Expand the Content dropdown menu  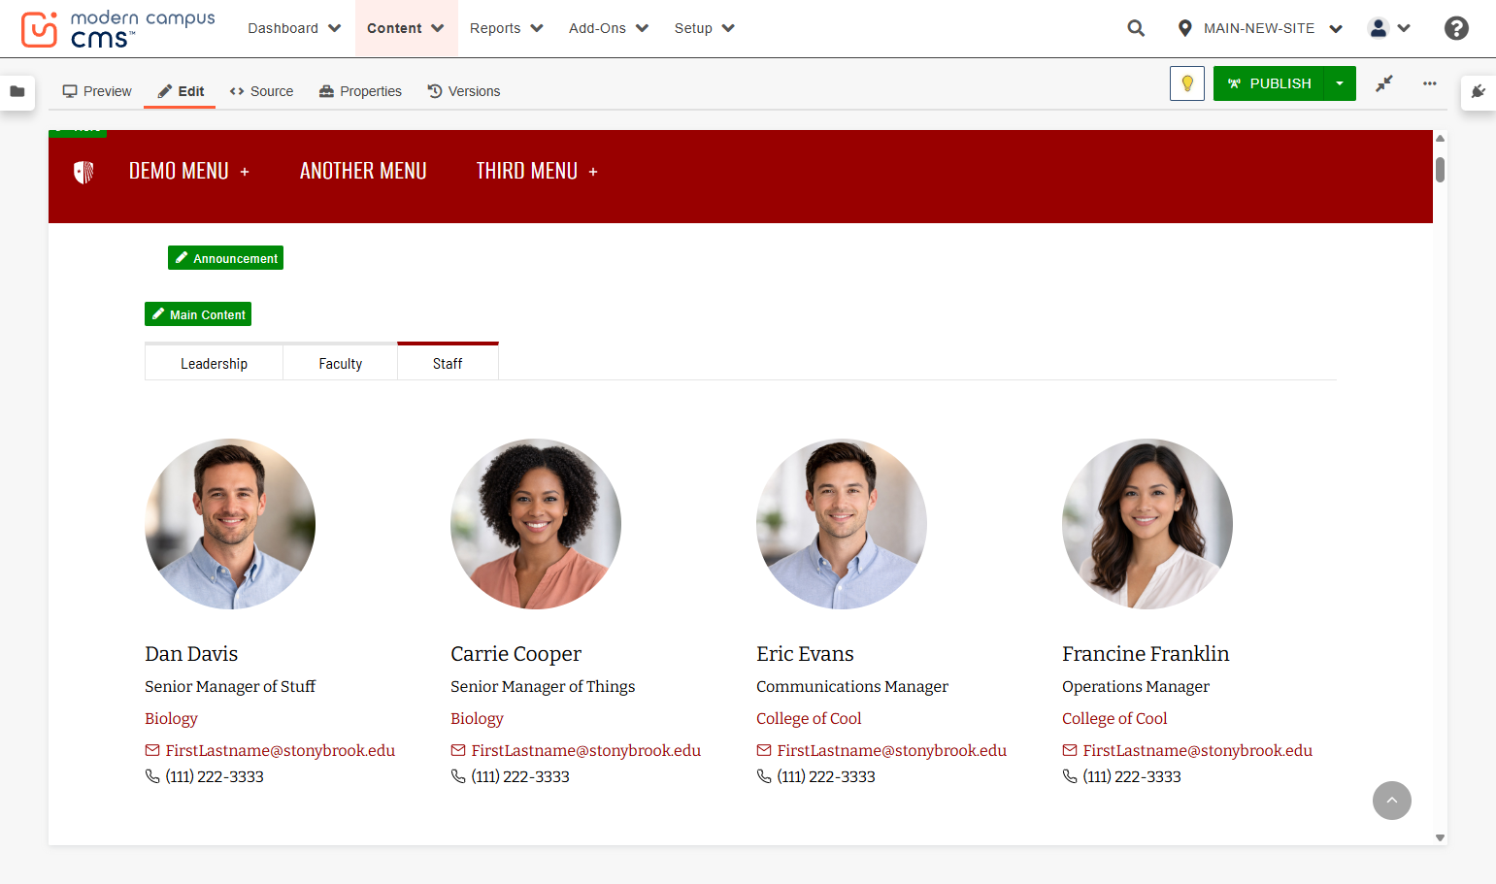click(x=406, y=28)
